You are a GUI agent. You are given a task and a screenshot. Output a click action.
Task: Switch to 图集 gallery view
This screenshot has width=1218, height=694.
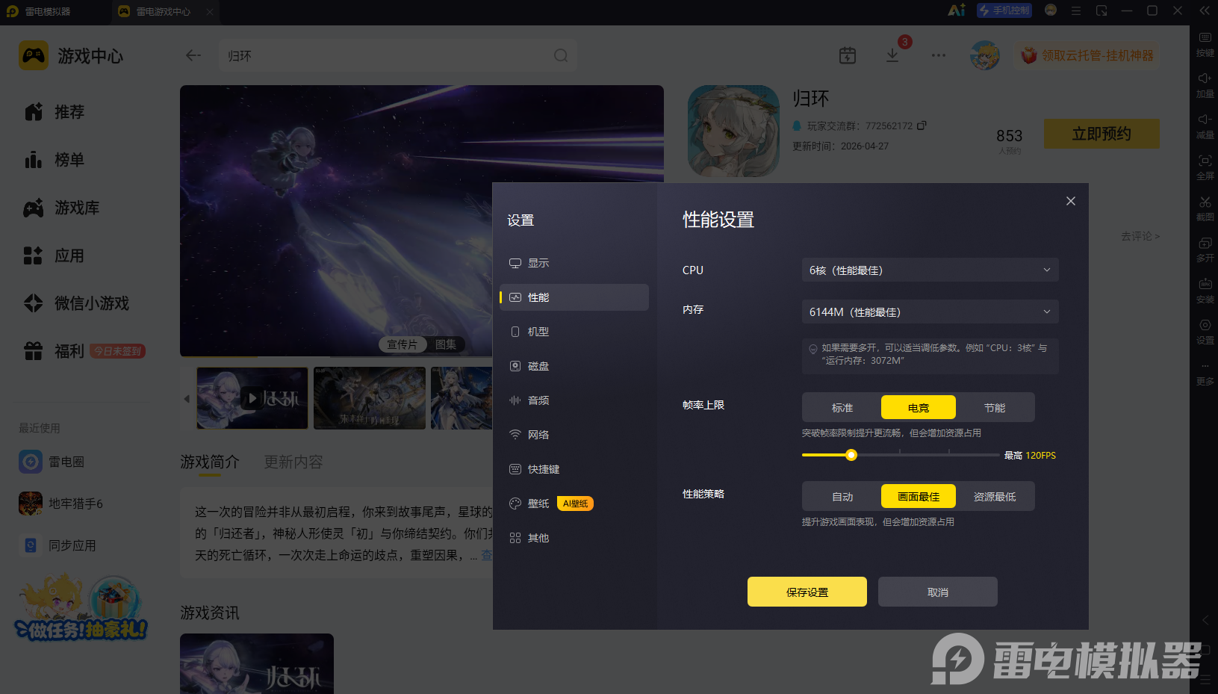446,344
